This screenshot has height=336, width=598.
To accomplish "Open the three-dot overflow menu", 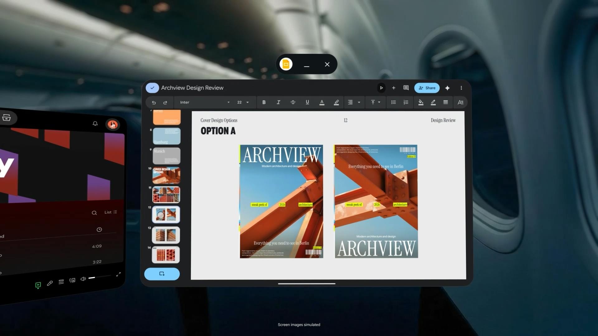I will coord(461,88).
